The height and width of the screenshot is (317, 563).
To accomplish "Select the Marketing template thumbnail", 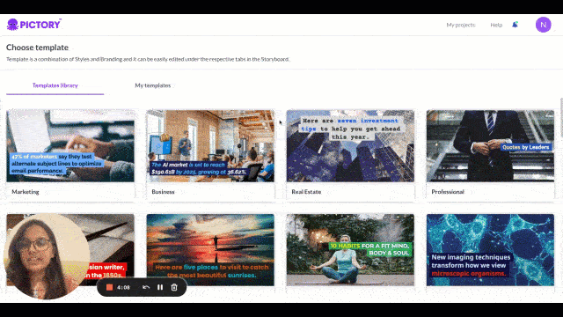I will click(70, 146).
